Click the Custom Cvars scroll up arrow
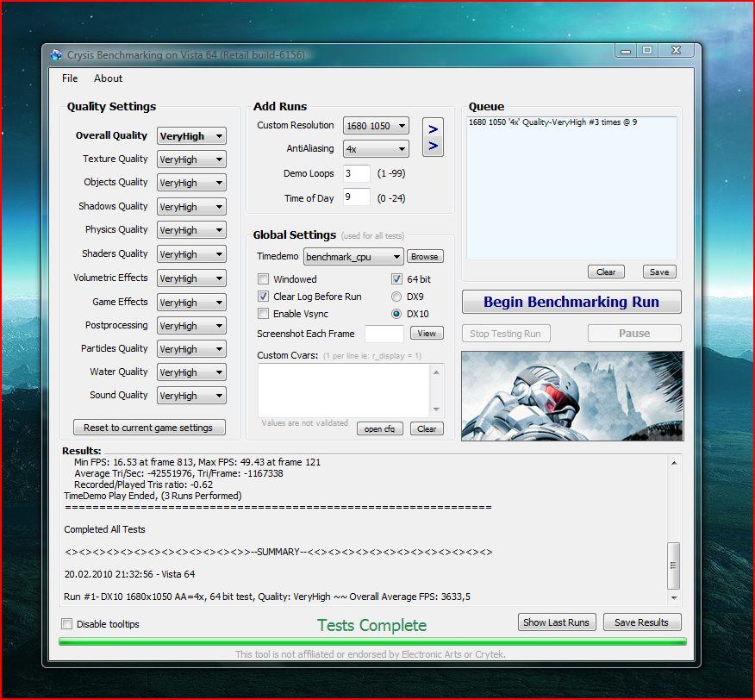The height and width of the screenshot is (700, 755). 436,372
